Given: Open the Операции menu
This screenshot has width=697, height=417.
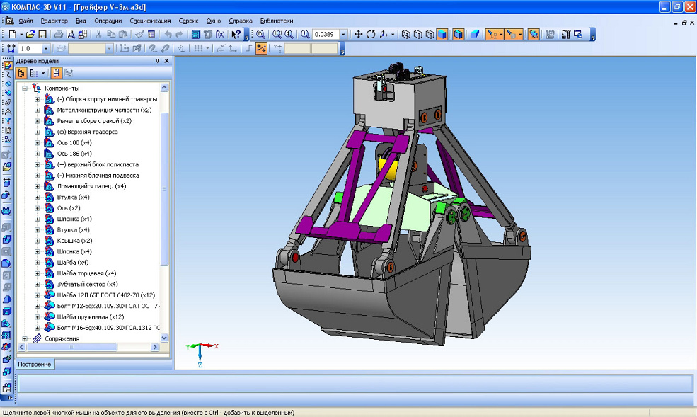Looking at the screenshot, I should pos(108,21).
